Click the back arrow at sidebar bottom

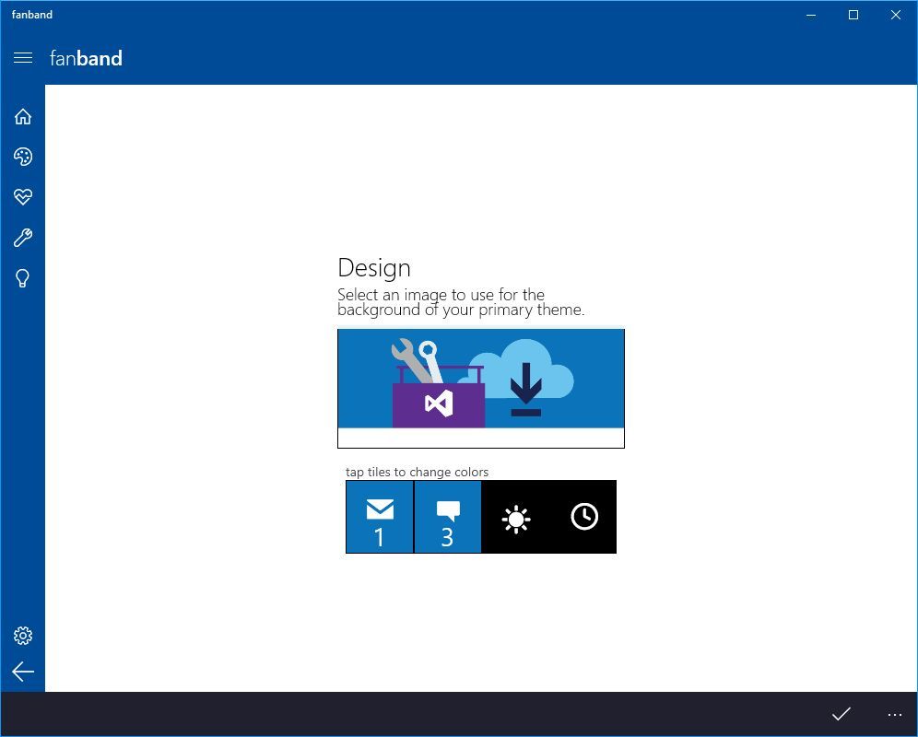point(23,672)
